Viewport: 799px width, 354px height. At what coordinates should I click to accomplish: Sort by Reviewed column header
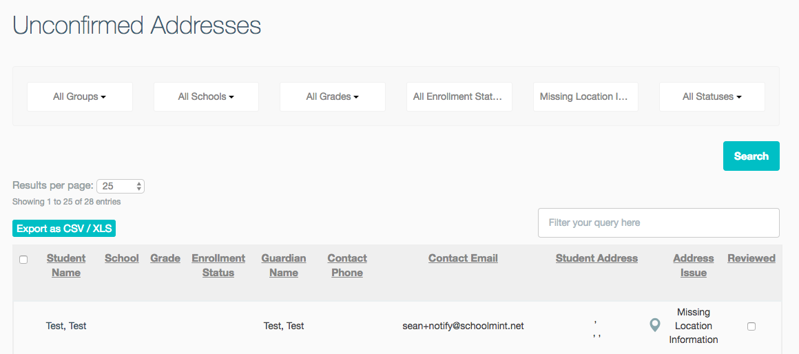point(751,258)
